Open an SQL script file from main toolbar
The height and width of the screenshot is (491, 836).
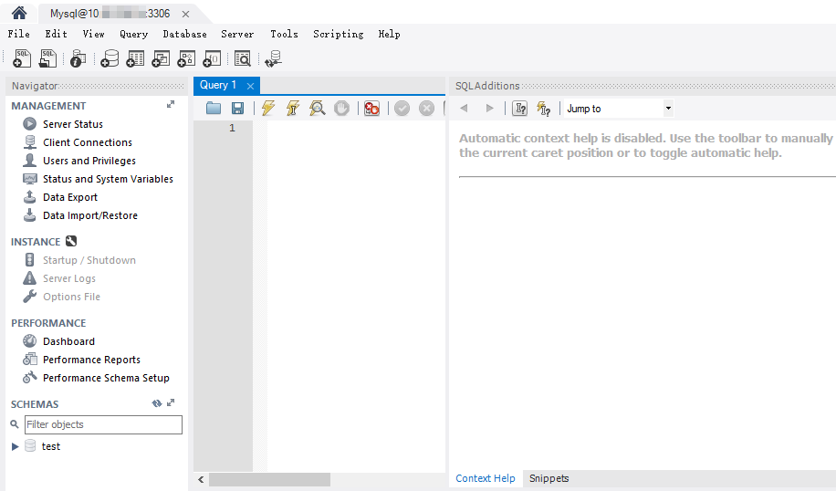click(x=48, y=58)
